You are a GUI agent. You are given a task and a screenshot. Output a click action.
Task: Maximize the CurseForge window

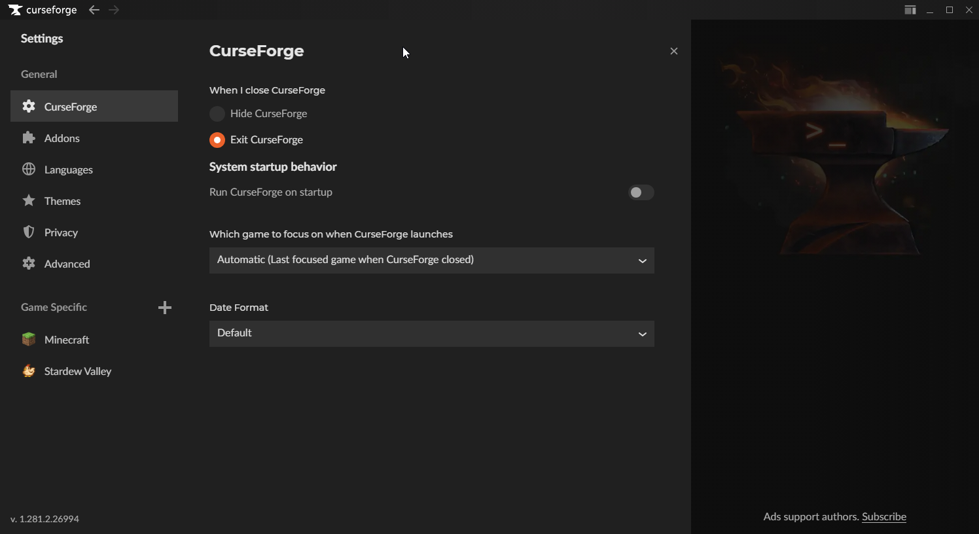(x=950, y=10)
